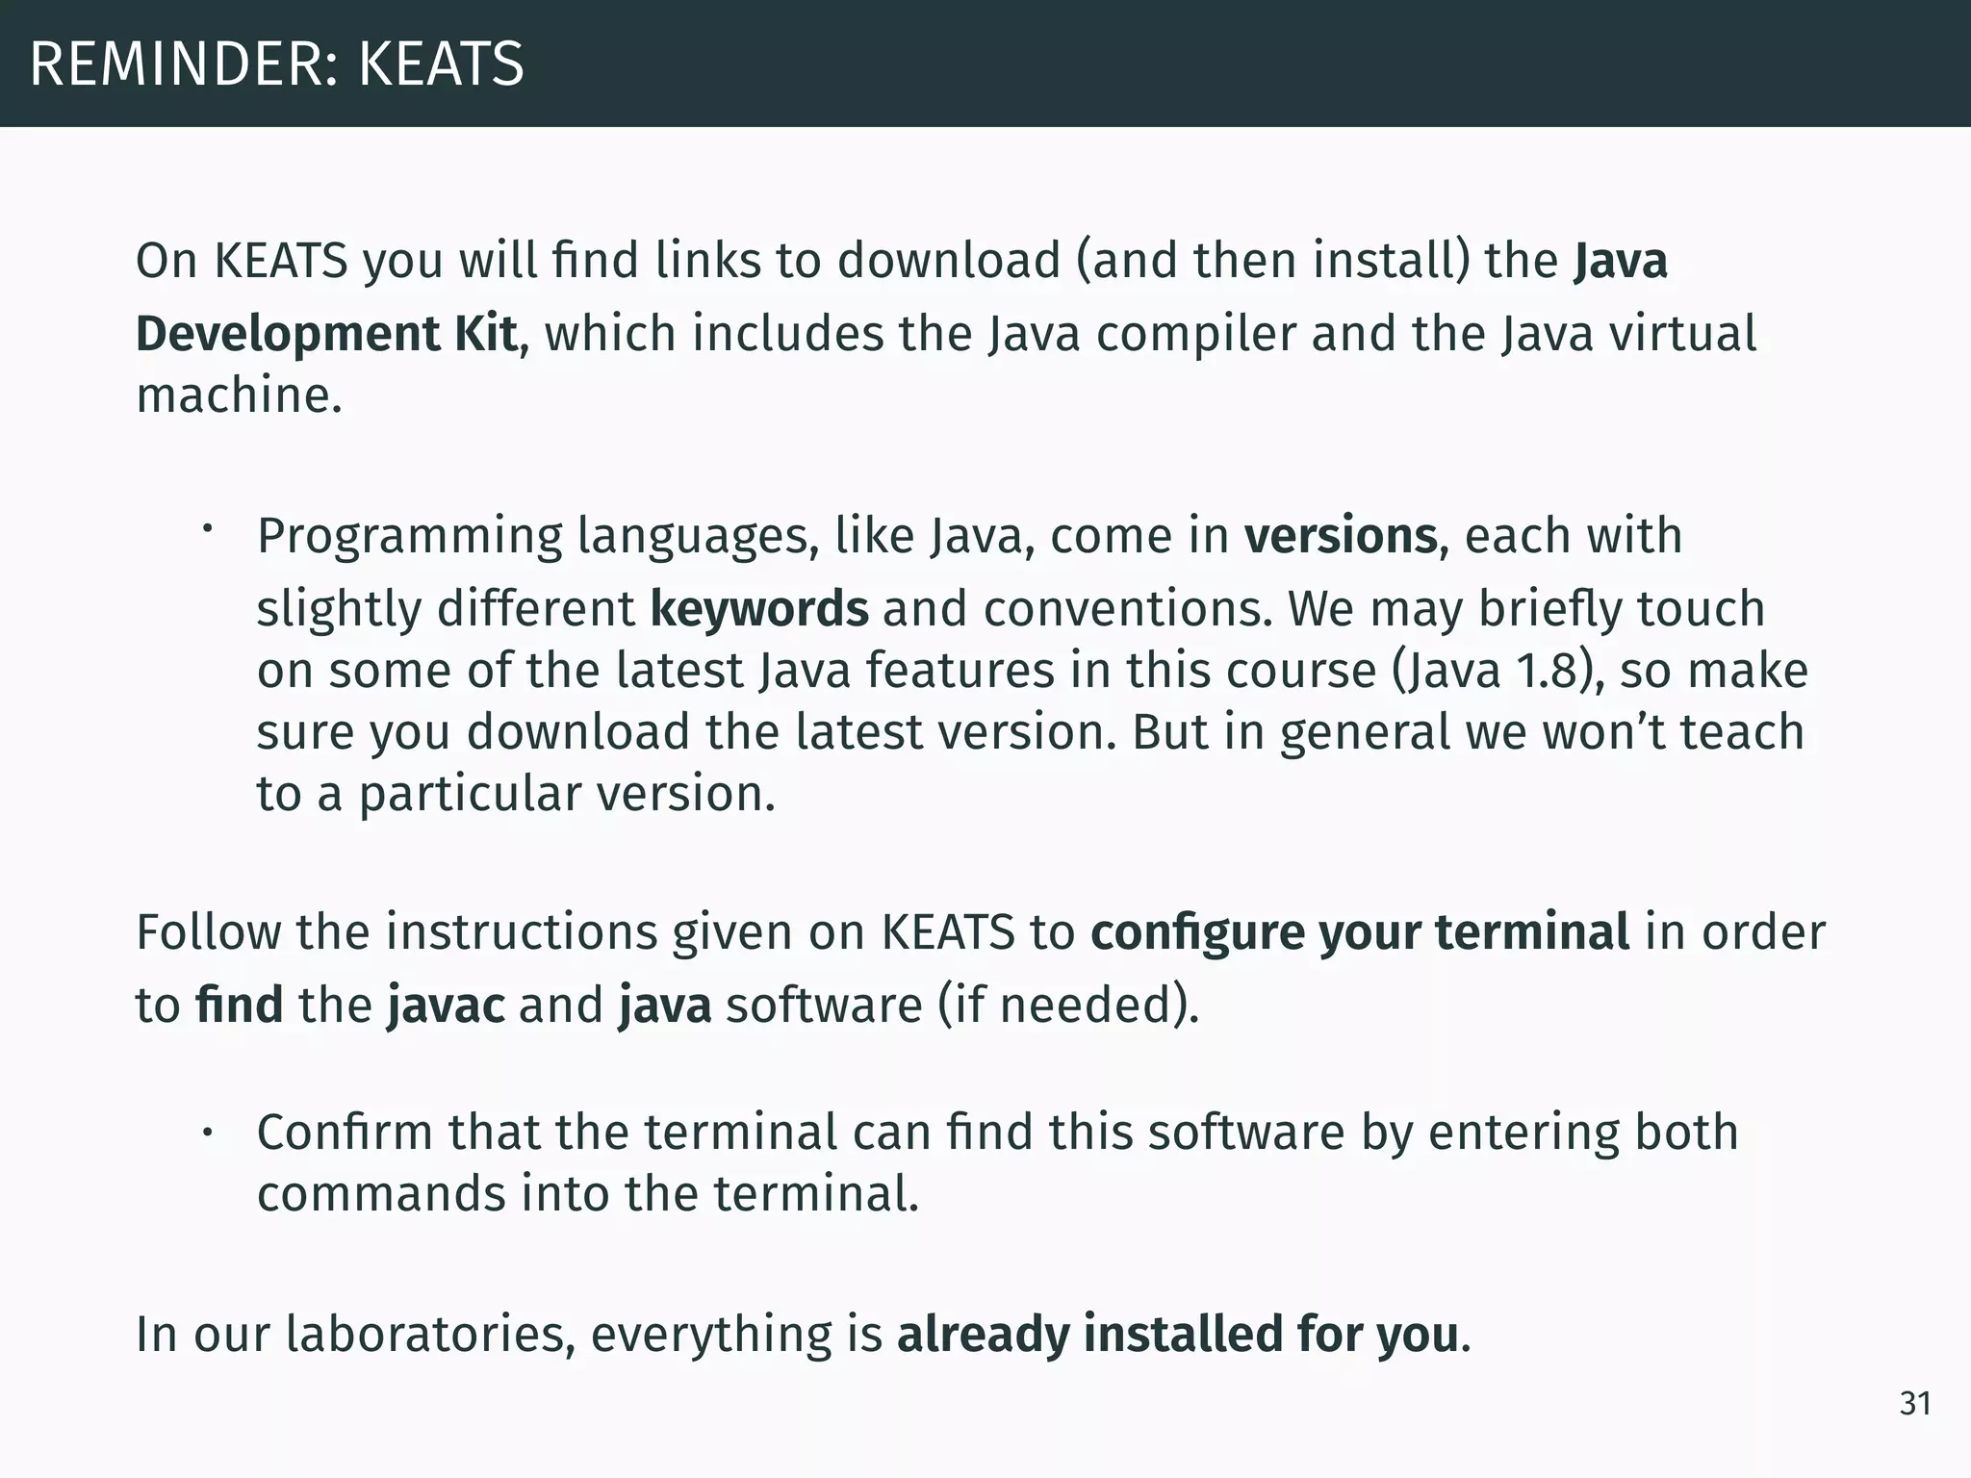Click the sentence starting Confirm that the terminal
Screen dimensions: 1971x1478
click(x=998, y=1163)
